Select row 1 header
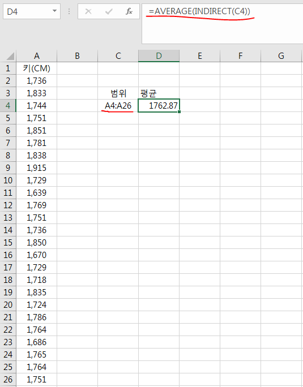The width and height of the screenshot is (303, 387). (8, 68)
